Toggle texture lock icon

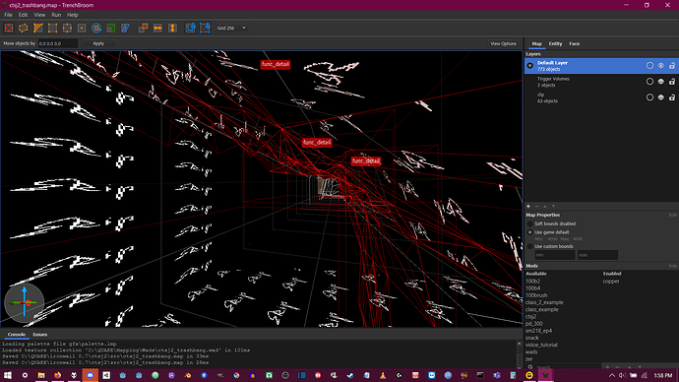pos(190,29)
